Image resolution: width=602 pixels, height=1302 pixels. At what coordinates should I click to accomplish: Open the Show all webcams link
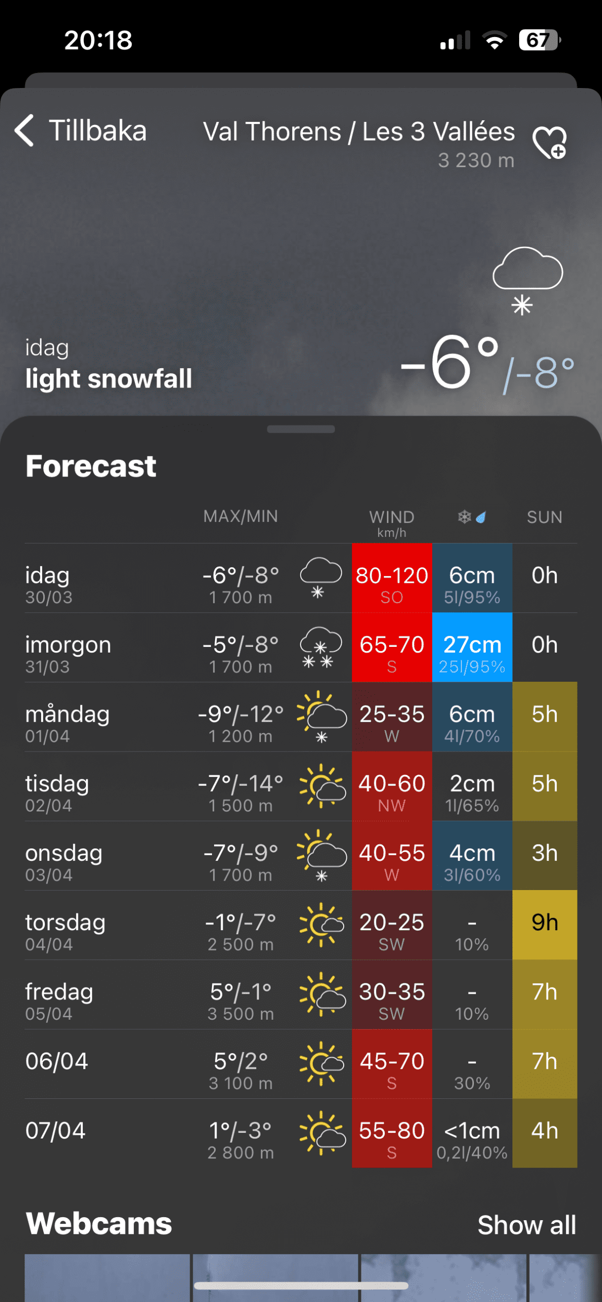526,1225
